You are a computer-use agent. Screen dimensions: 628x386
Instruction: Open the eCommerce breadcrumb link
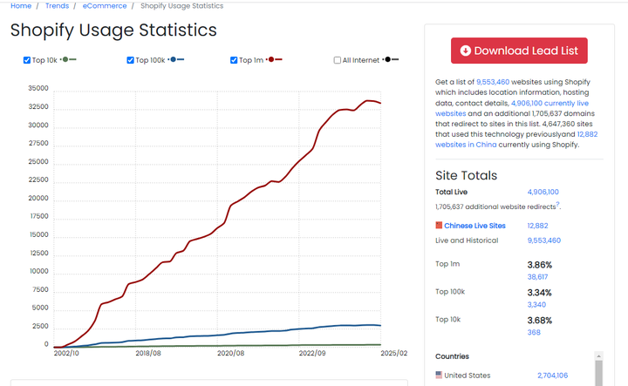point(105,5)
